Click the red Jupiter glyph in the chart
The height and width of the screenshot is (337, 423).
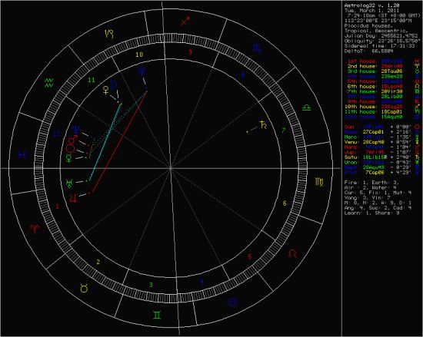73,197
